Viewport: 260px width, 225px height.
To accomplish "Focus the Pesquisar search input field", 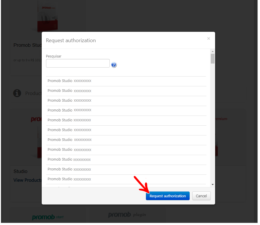I will pos(78,64).
